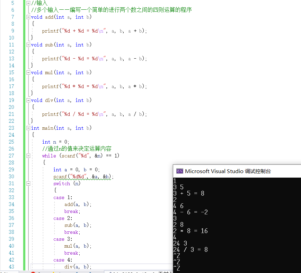Click the break after add(a, b)
The image size is (301, 273).
(x=72, y=211)
